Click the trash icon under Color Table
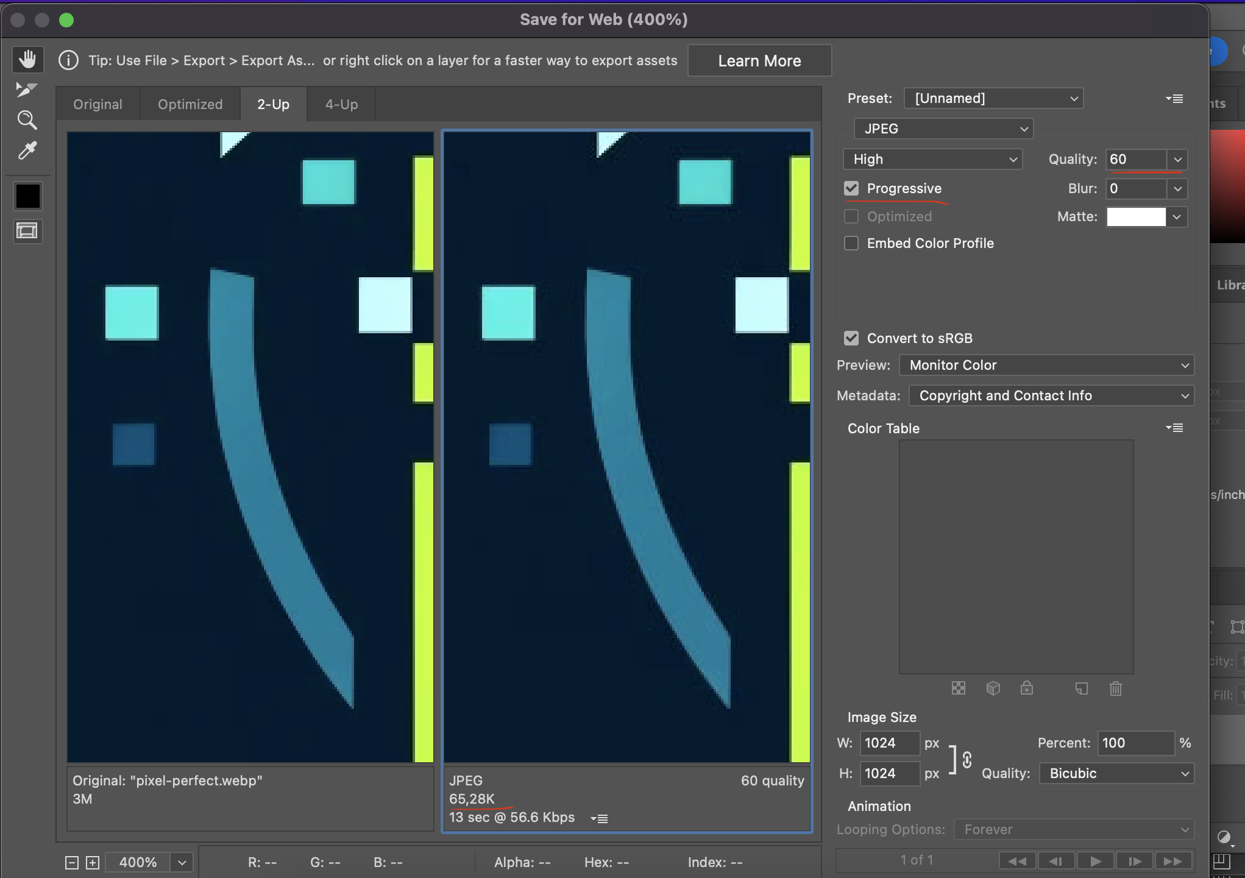 point(1115,689)
